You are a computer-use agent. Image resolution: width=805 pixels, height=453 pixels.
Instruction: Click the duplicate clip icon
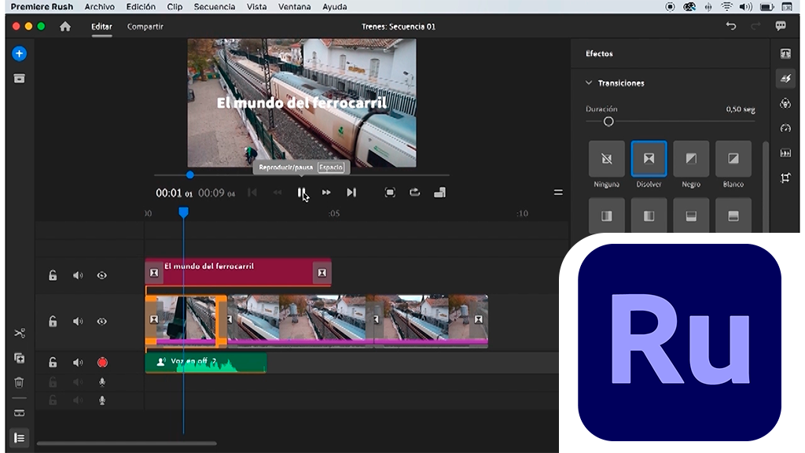[x=20, y=358]
